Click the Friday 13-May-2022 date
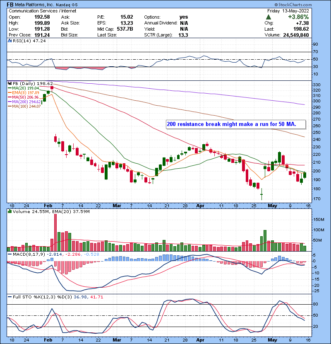331x344 pixels. 288,11
